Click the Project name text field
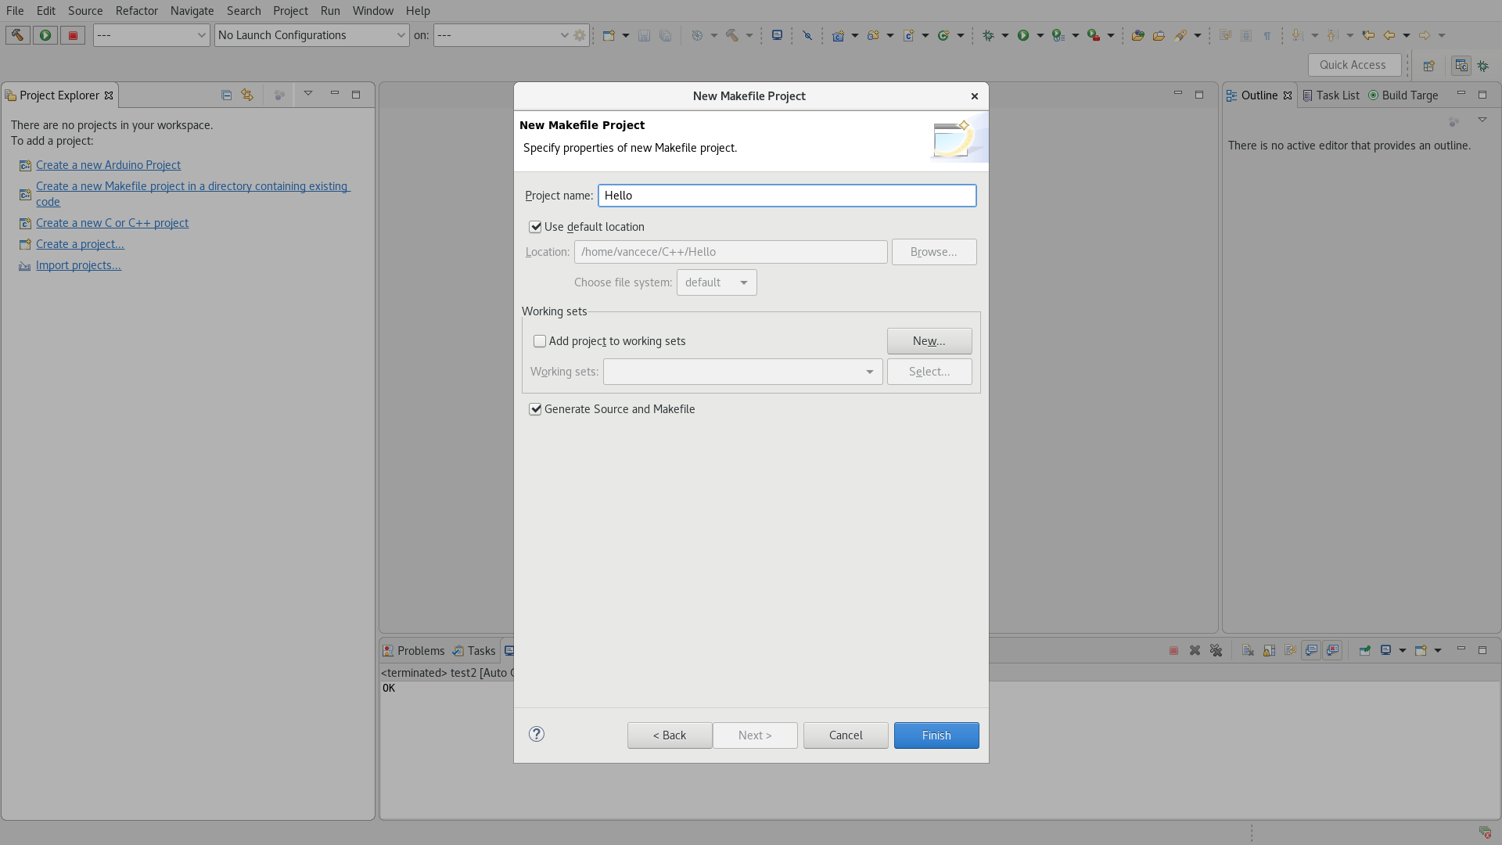The height and width of the screenshot is (845, 1502). pos(786,196)
